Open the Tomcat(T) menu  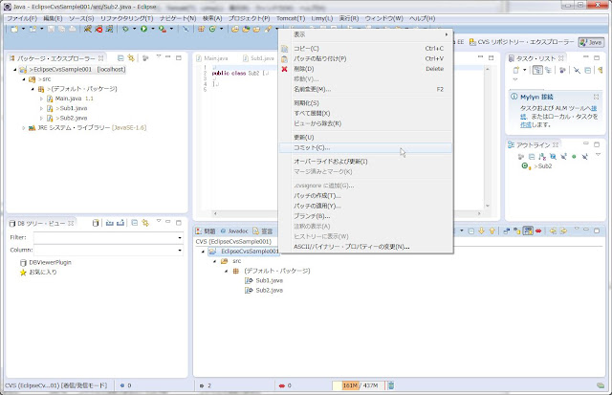click(291, 18)
